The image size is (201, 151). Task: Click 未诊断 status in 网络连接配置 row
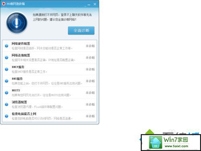point(90,58)
